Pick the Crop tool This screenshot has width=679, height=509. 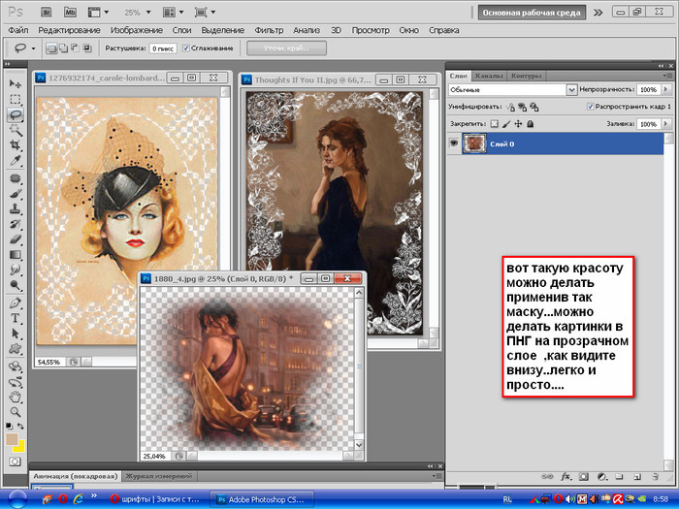16,144
